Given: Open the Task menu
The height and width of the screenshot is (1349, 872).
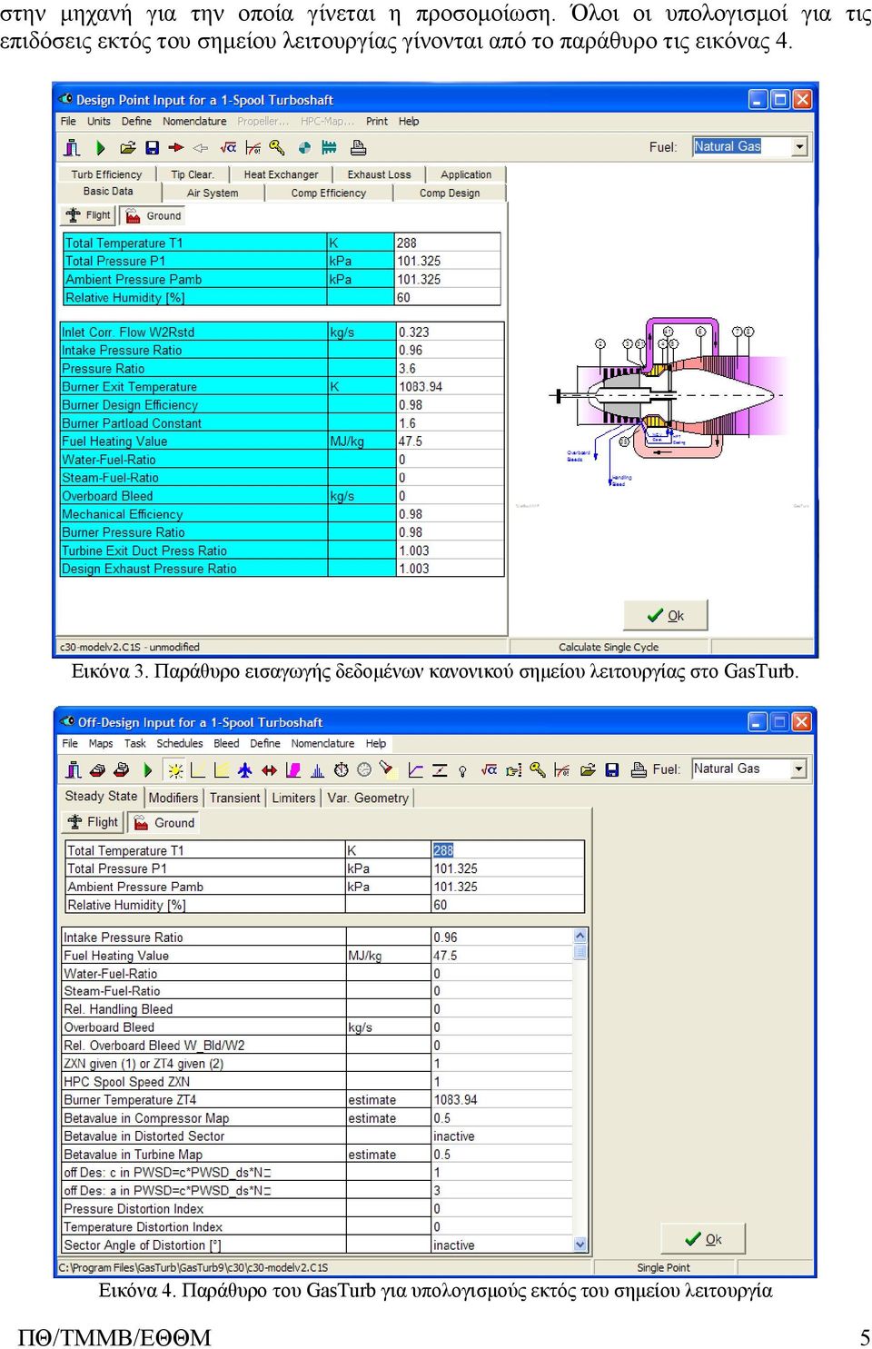Looking at the screenshot, I should click(134, 743).
